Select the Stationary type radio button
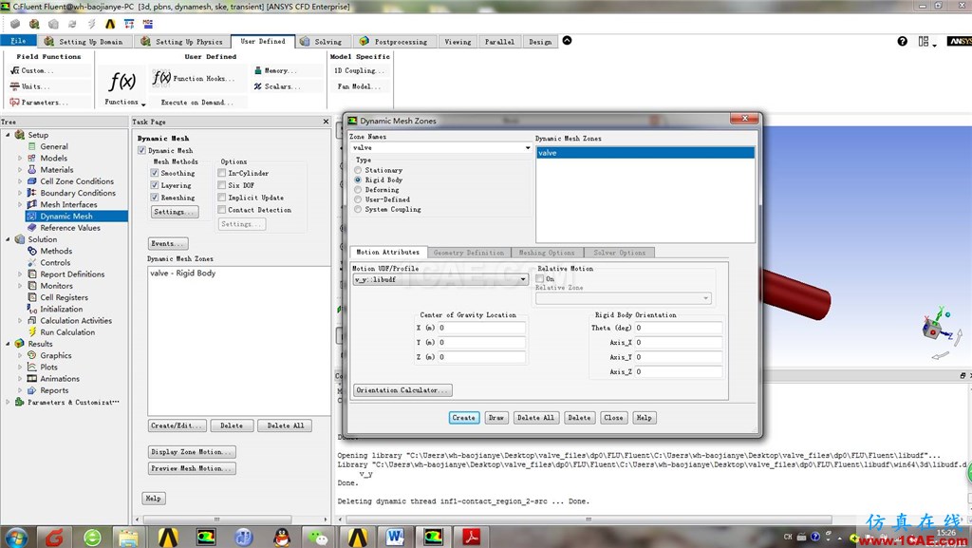This screenshot has width=972, height=548. [358, 170]
